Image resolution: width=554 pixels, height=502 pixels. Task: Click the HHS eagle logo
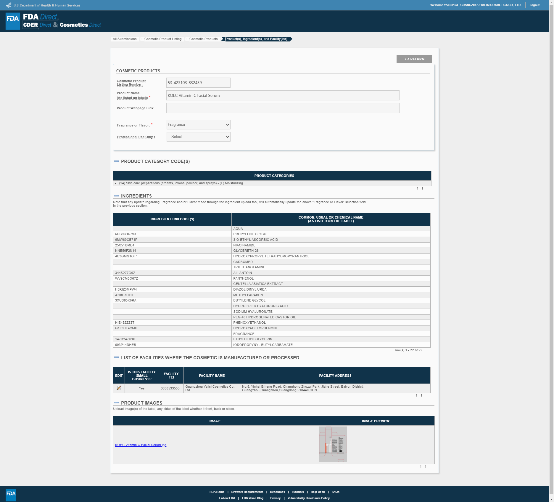coord(9,5)
